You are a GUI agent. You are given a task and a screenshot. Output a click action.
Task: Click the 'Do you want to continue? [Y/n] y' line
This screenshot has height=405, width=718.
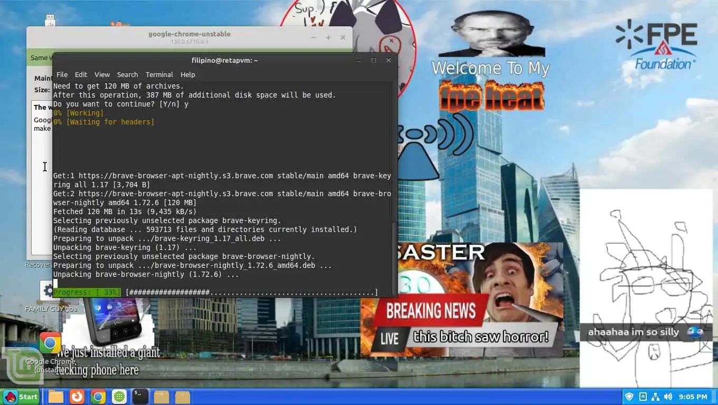pos(121,104)
